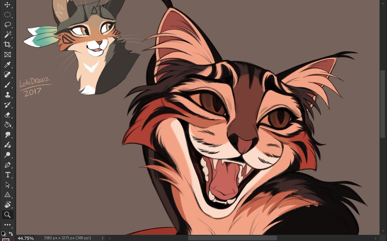Viewport: 387px width, 241px height.
Task: Select the Type tool
Action: pos(7,175)
